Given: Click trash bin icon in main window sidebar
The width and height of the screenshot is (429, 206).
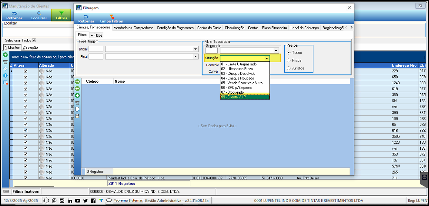Looking at the screenshot, I should [x=5, y=62].
